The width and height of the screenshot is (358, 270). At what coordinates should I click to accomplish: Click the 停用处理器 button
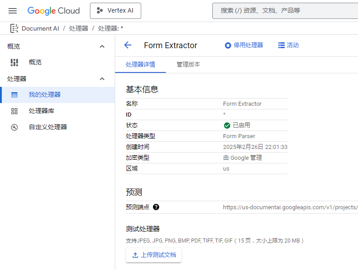click(244, 45)
